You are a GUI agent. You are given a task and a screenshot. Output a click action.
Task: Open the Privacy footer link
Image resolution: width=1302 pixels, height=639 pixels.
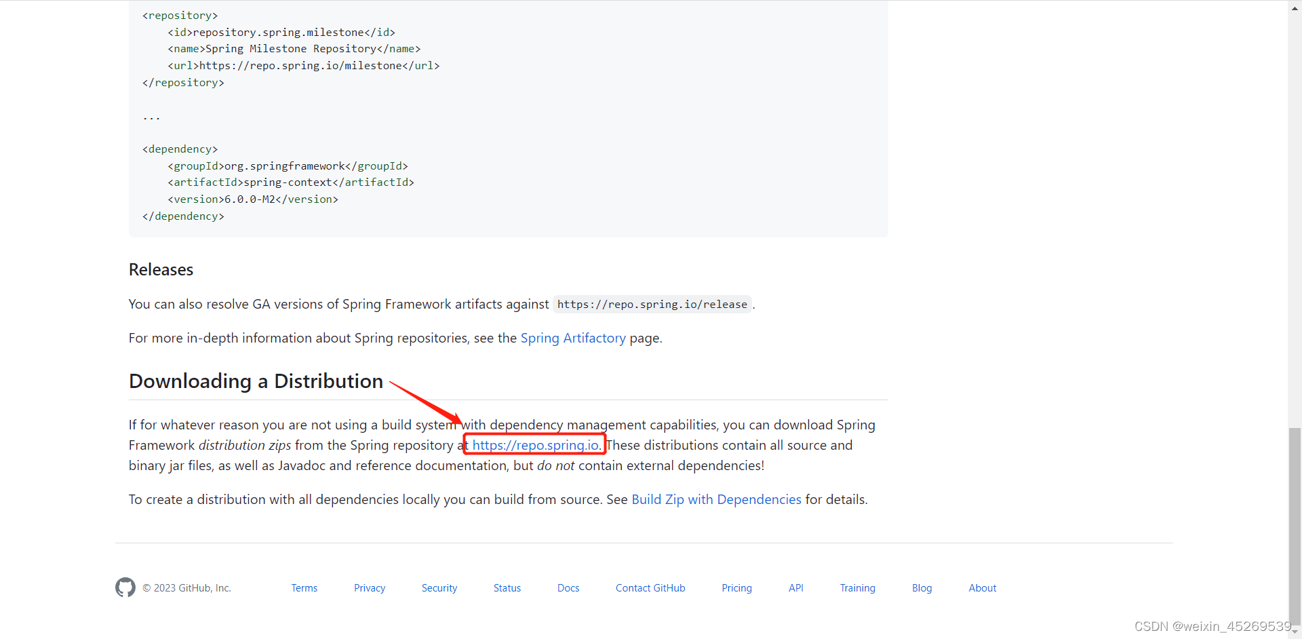tap(370, 588)
